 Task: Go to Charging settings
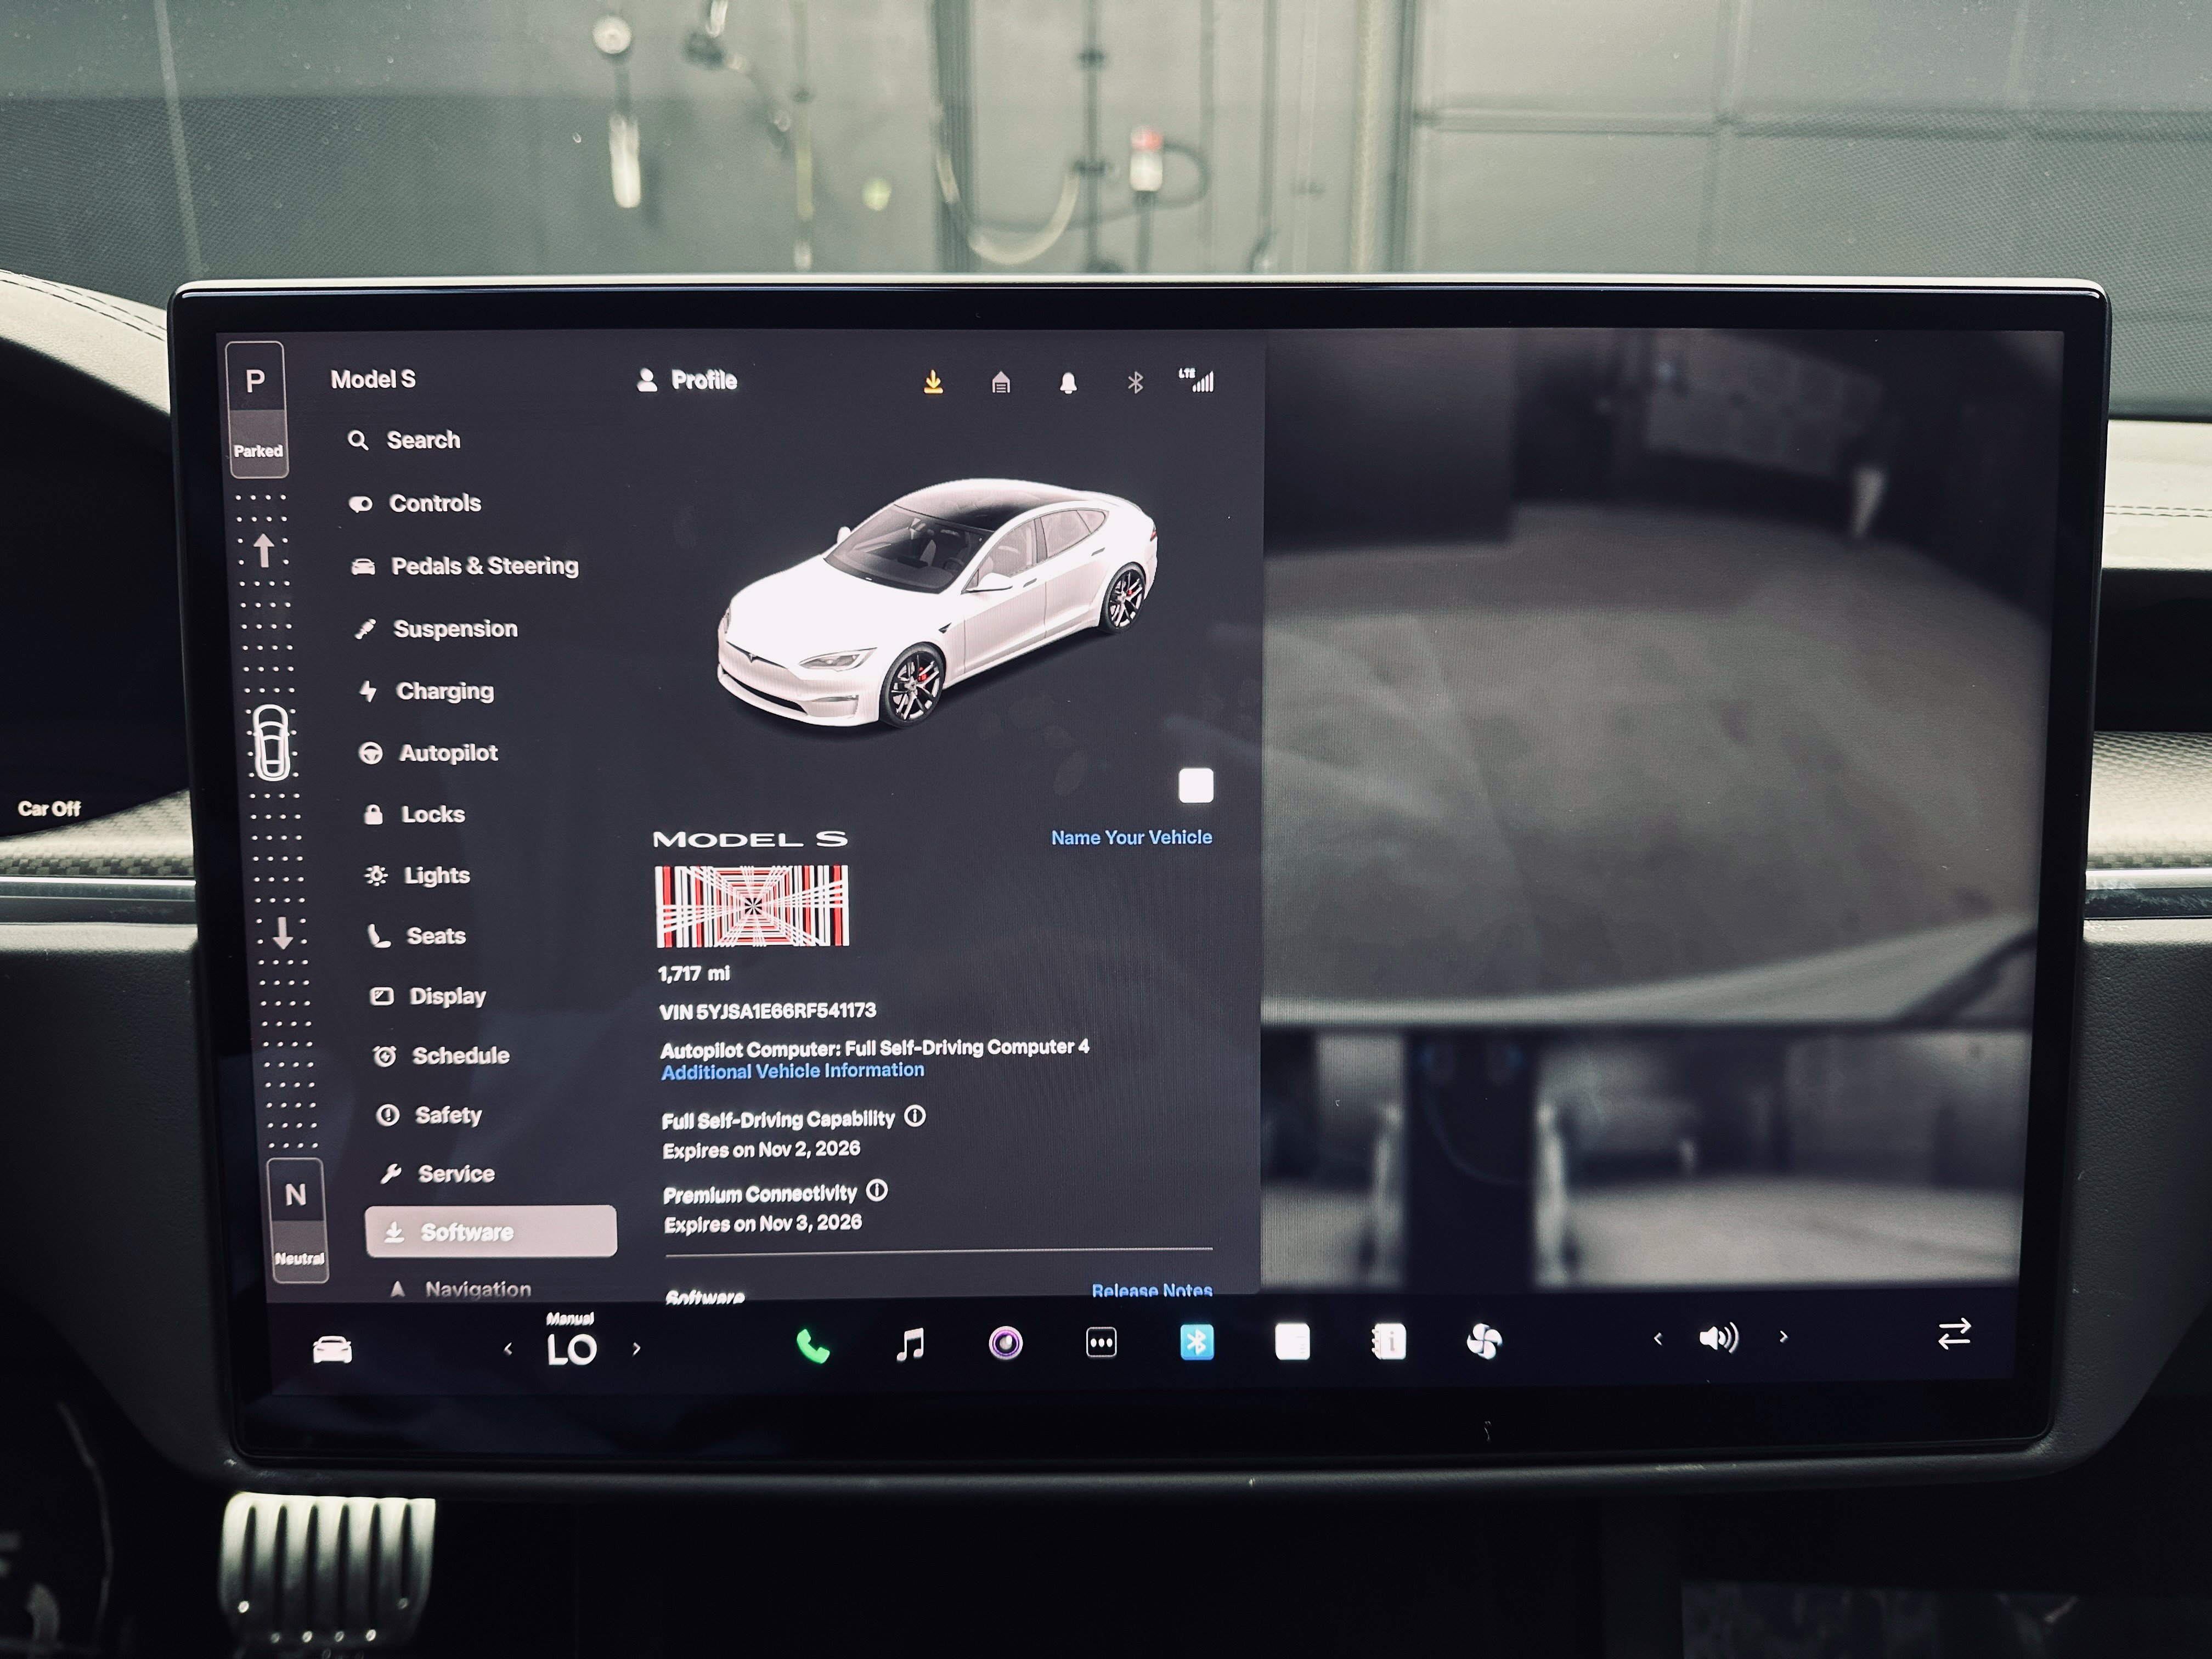tap(426, 691)
